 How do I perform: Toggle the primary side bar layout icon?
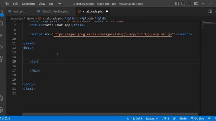[177, 4]
